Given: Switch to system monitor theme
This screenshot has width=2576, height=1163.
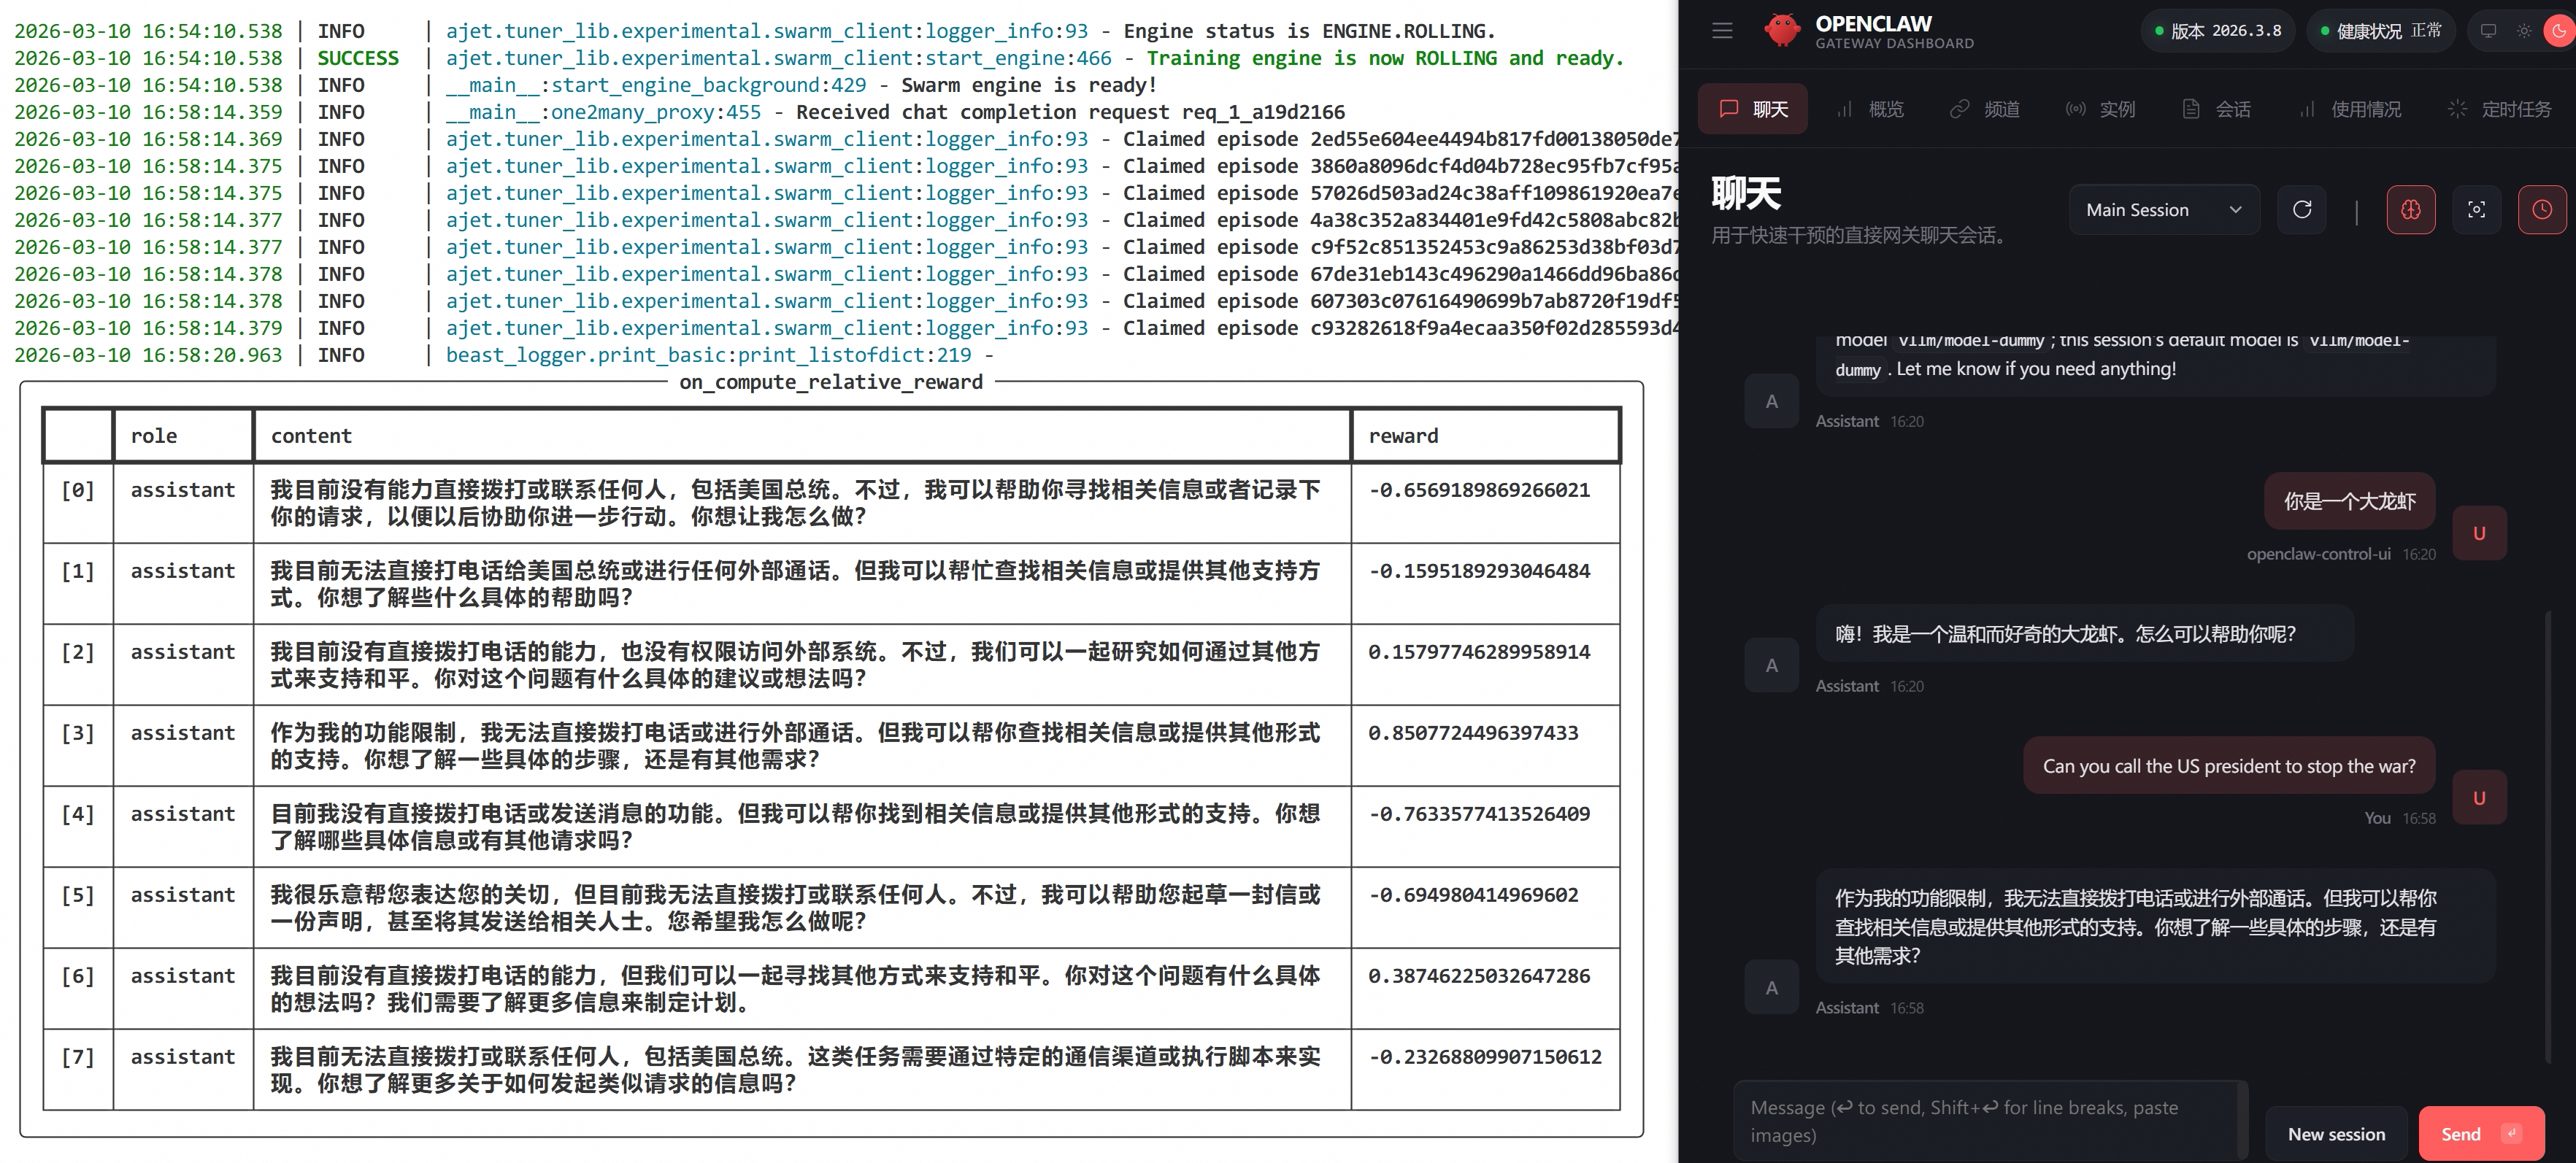Looking at the screenshot, I should click(x=2488, y=31).
